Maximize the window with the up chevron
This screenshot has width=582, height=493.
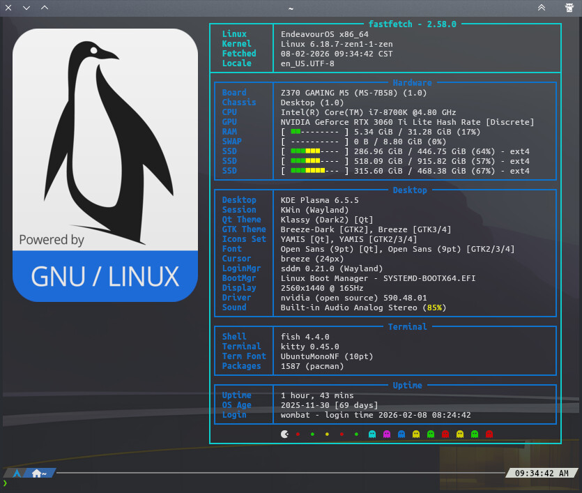[45, 8]
